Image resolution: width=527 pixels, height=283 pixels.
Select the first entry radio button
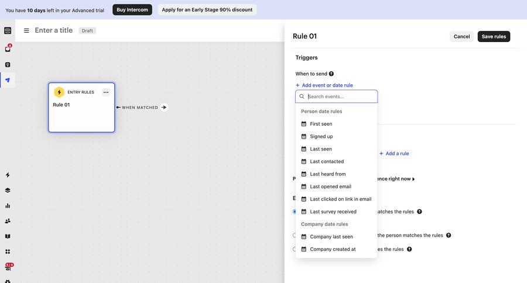click(295, 212)
